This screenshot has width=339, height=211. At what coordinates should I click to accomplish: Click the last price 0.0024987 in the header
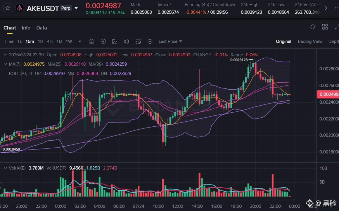coord(103,6)
